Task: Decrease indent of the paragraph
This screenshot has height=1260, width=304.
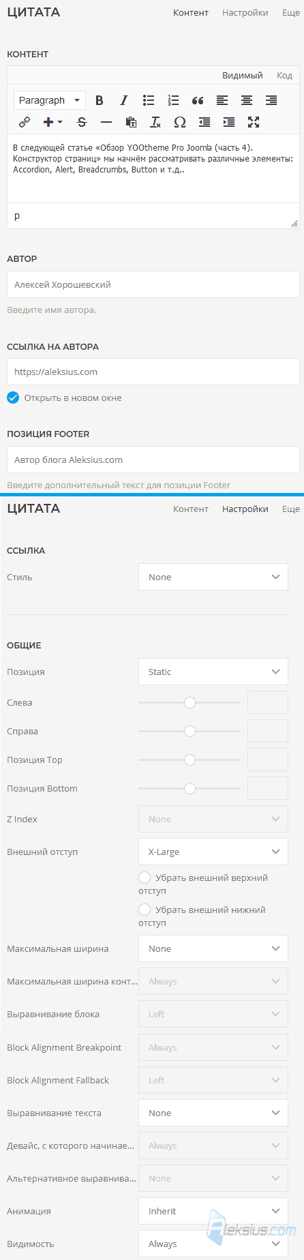Action: (204, 122)
